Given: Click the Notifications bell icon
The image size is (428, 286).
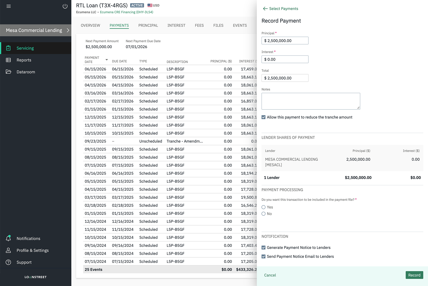Looking at the screenshot, I should point(8,238).
